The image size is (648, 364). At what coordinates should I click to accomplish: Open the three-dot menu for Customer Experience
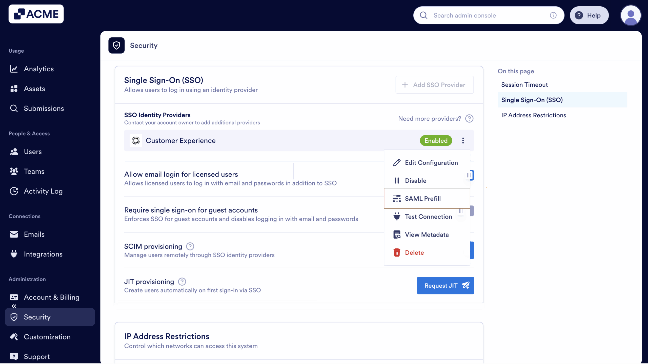463,140
